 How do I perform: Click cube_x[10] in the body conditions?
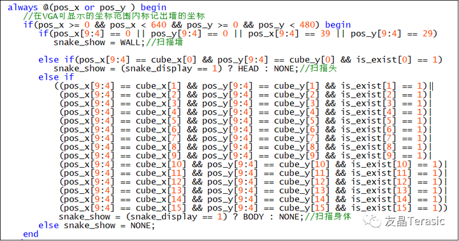pyautogui.click(x=161, y=164)
